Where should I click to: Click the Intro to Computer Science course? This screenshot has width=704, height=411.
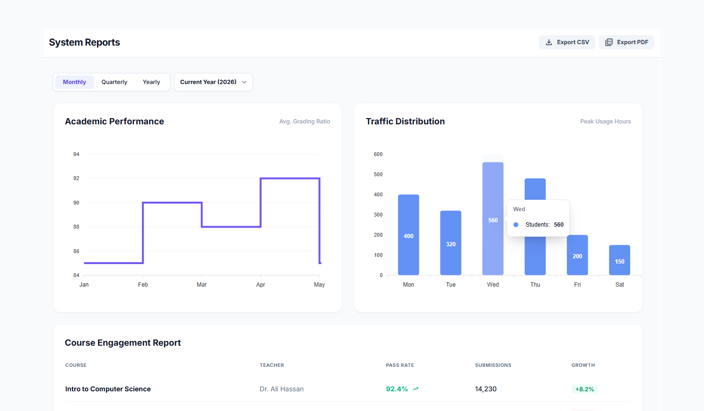click(x=108, y=389)
